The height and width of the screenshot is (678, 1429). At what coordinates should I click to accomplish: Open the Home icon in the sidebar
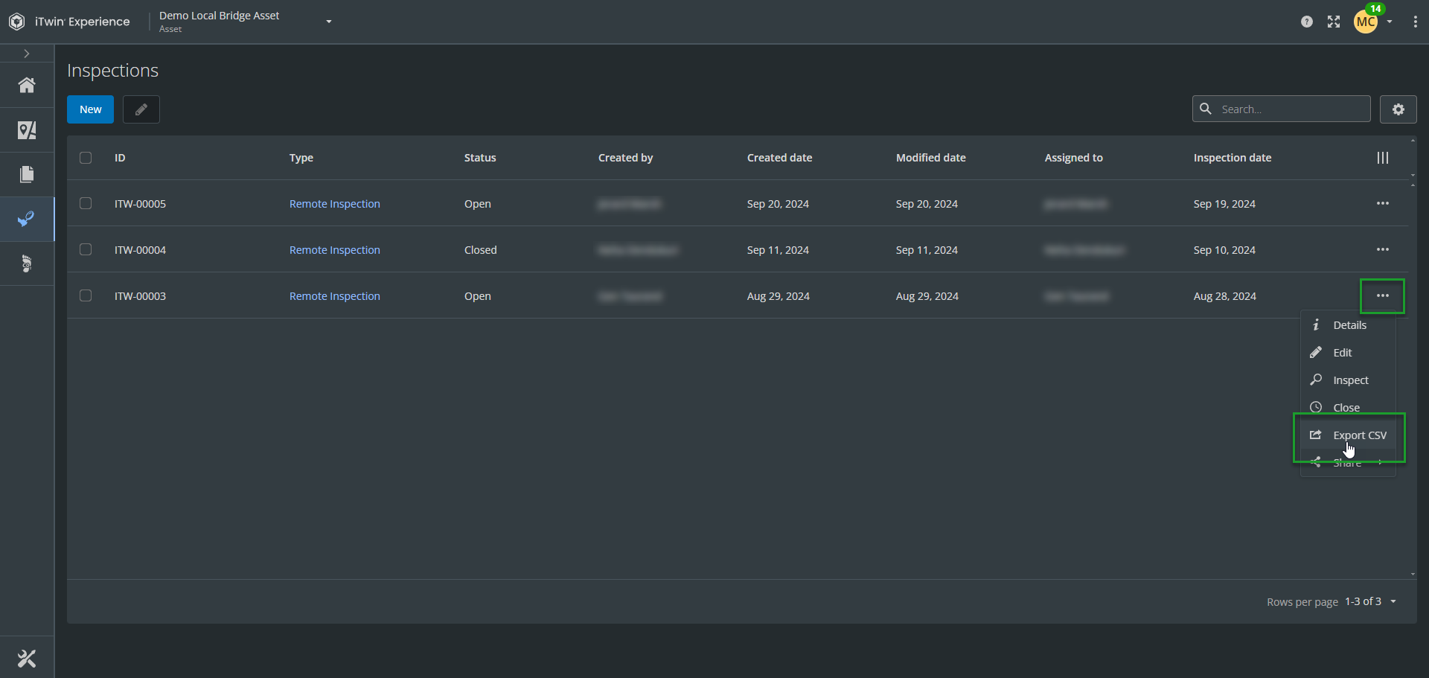[x=27, y=86]
